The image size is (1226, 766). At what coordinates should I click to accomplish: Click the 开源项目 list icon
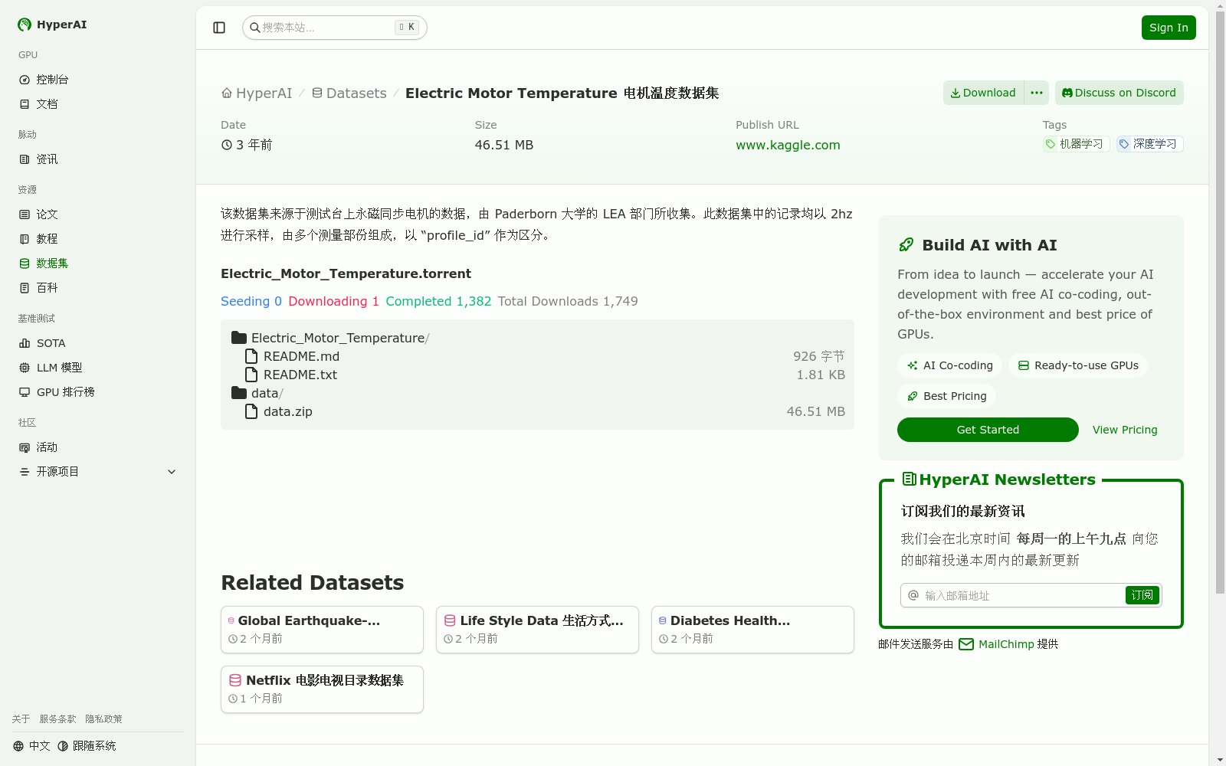(25, 472)
